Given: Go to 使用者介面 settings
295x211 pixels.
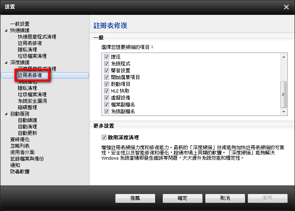Looking at the screenshot, I should (x=22, y=152).
